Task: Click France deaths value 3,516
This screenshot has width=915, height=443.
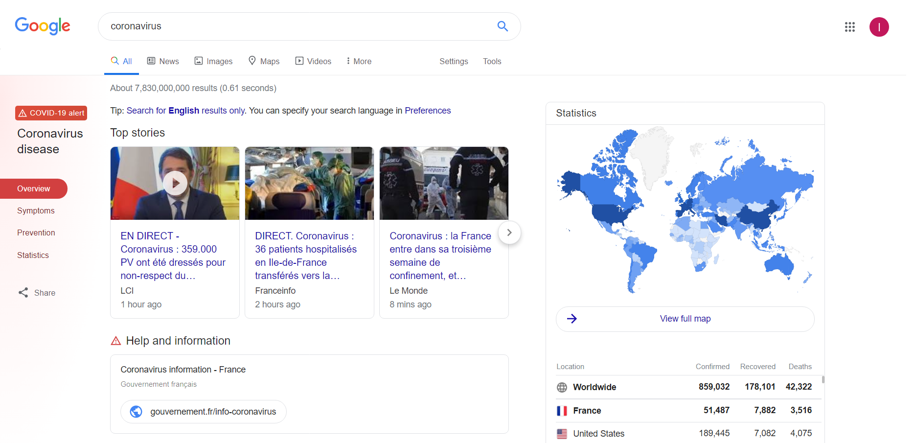Action: [801, 410]
